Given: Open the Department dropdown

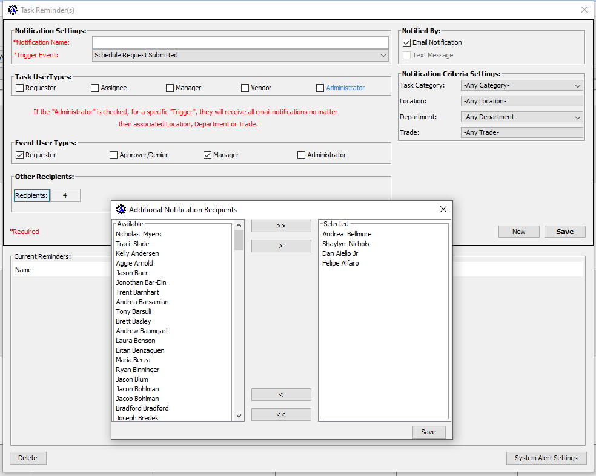Looking at the screenshot, I should pyautogui.click(x=521, y=117).
